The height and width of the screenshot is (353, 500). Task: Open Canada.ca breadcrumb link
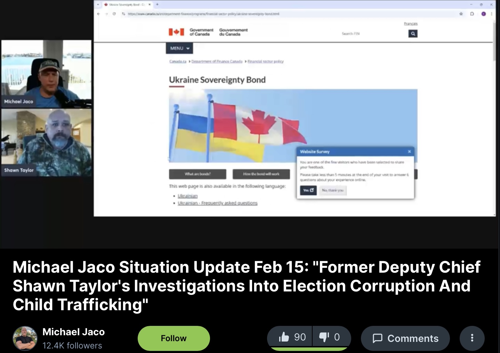pos(178,61)
